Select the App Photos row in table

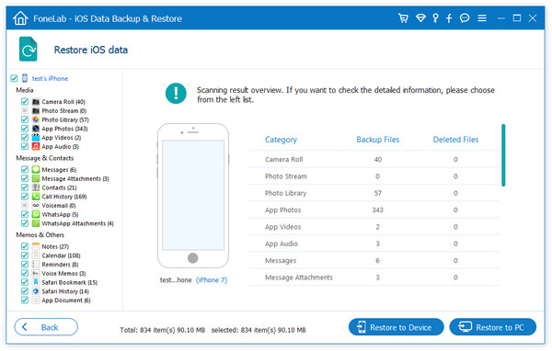tap(374, 210)
